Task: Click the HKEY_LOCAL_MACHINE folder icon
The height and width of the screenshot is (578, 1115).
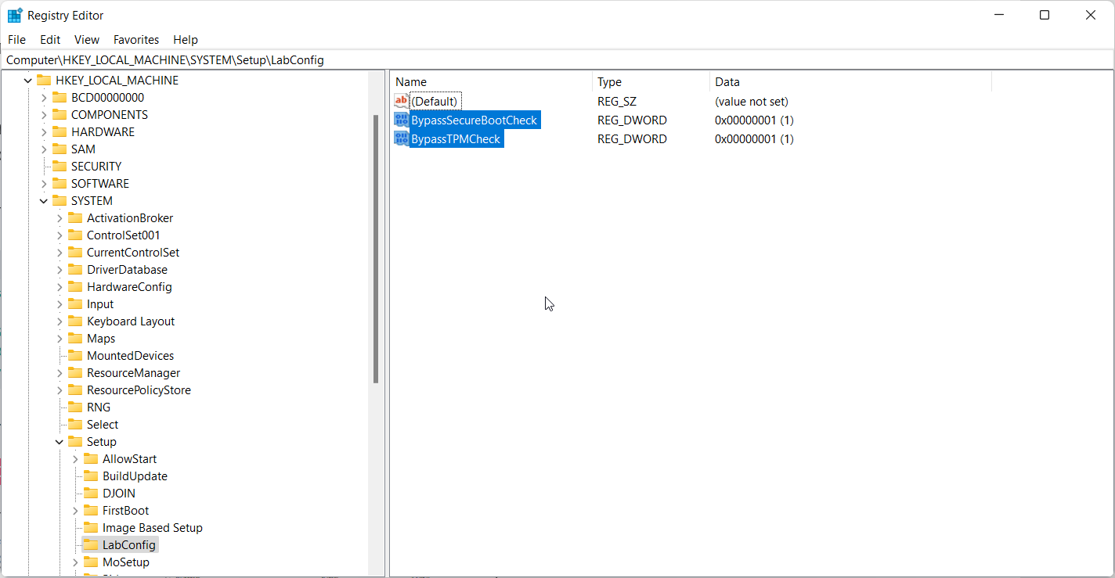Action: [44, 80]
